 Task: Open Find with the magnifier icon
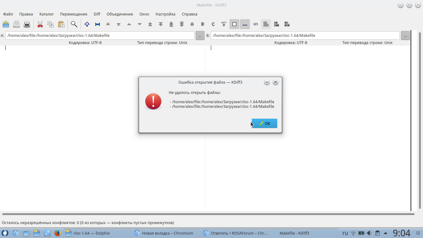coord(74,24)
